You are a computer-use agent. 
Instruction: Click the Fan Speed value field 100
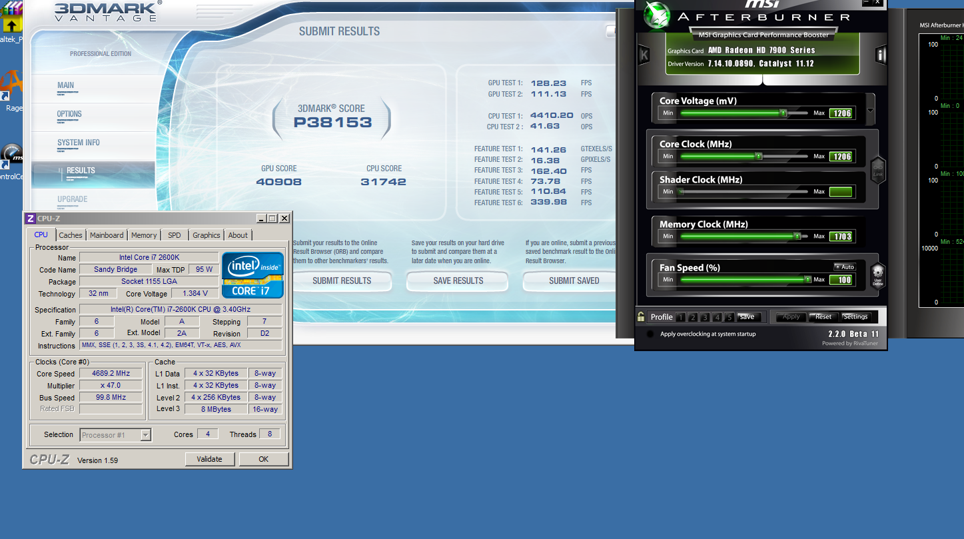pyautogui.click(x=841, y=280)
